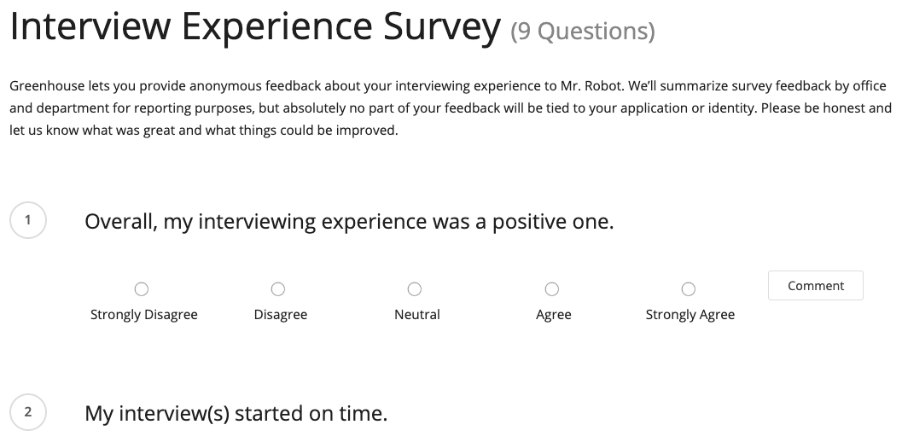Click the question 1 number circle
This screenshot has height=448, width=902.
pos(27,219)
